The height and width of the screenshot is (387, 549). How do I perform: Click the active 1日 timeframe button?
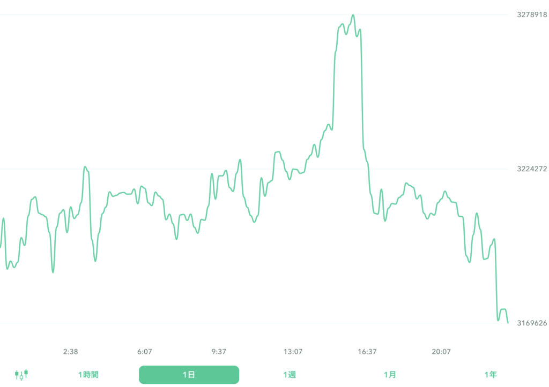point(189,375)
